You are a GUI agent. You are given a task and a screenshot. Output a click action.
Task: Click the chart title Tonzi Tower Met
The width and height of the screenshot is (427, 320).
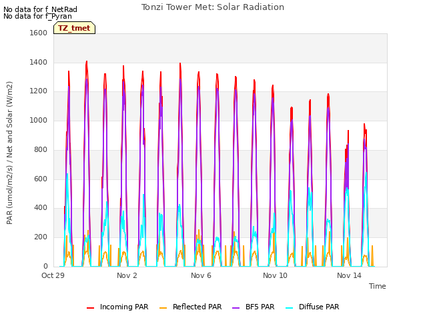point(213,7)
